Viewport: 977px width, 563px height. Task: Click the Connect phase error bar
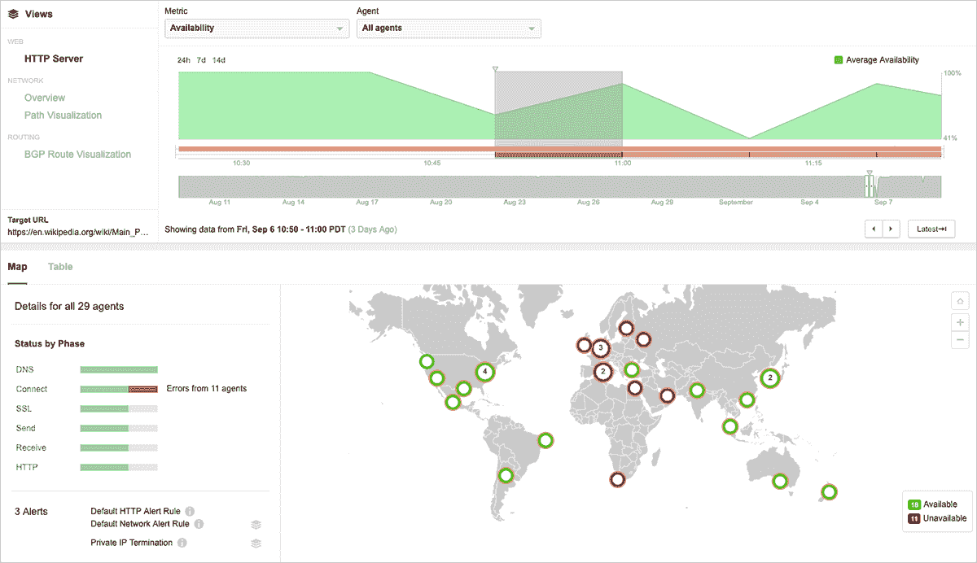tap(142, 389)
